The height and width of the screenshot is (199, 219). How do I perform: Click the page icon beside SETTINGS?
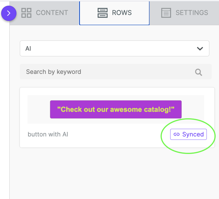pos(166,13)
